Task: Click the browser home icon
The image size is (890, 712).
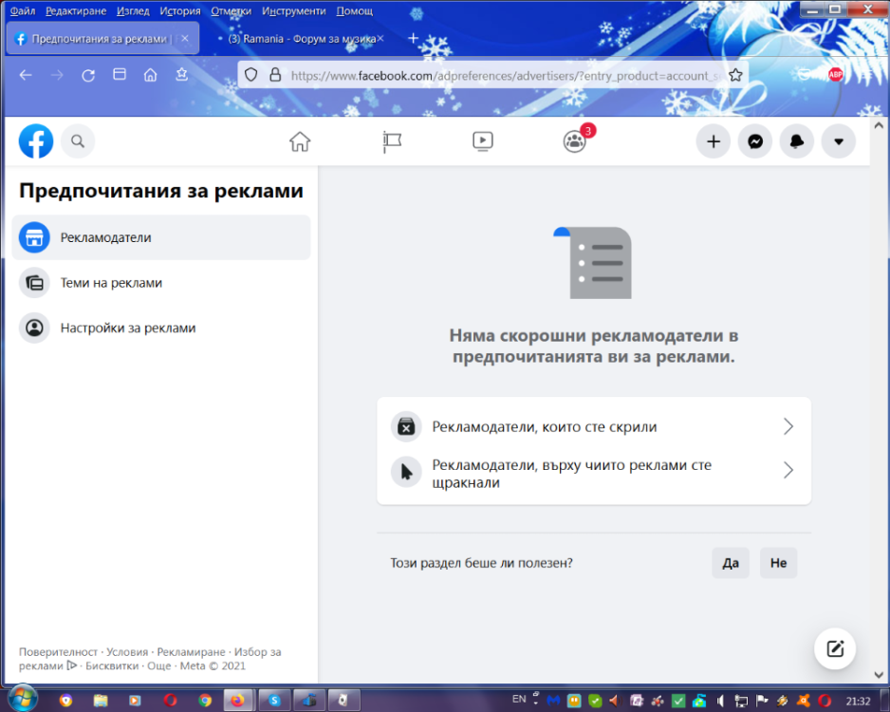Action: 151,75
